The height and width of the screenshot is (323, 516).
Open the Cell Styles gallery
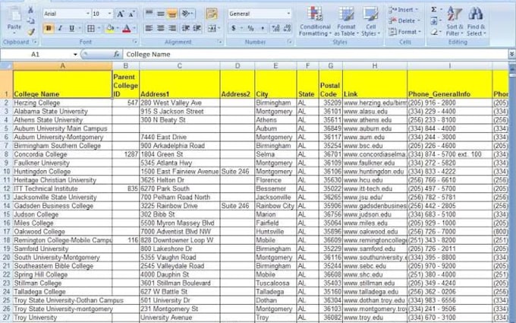pyautogui.click(x=370, y=21)
